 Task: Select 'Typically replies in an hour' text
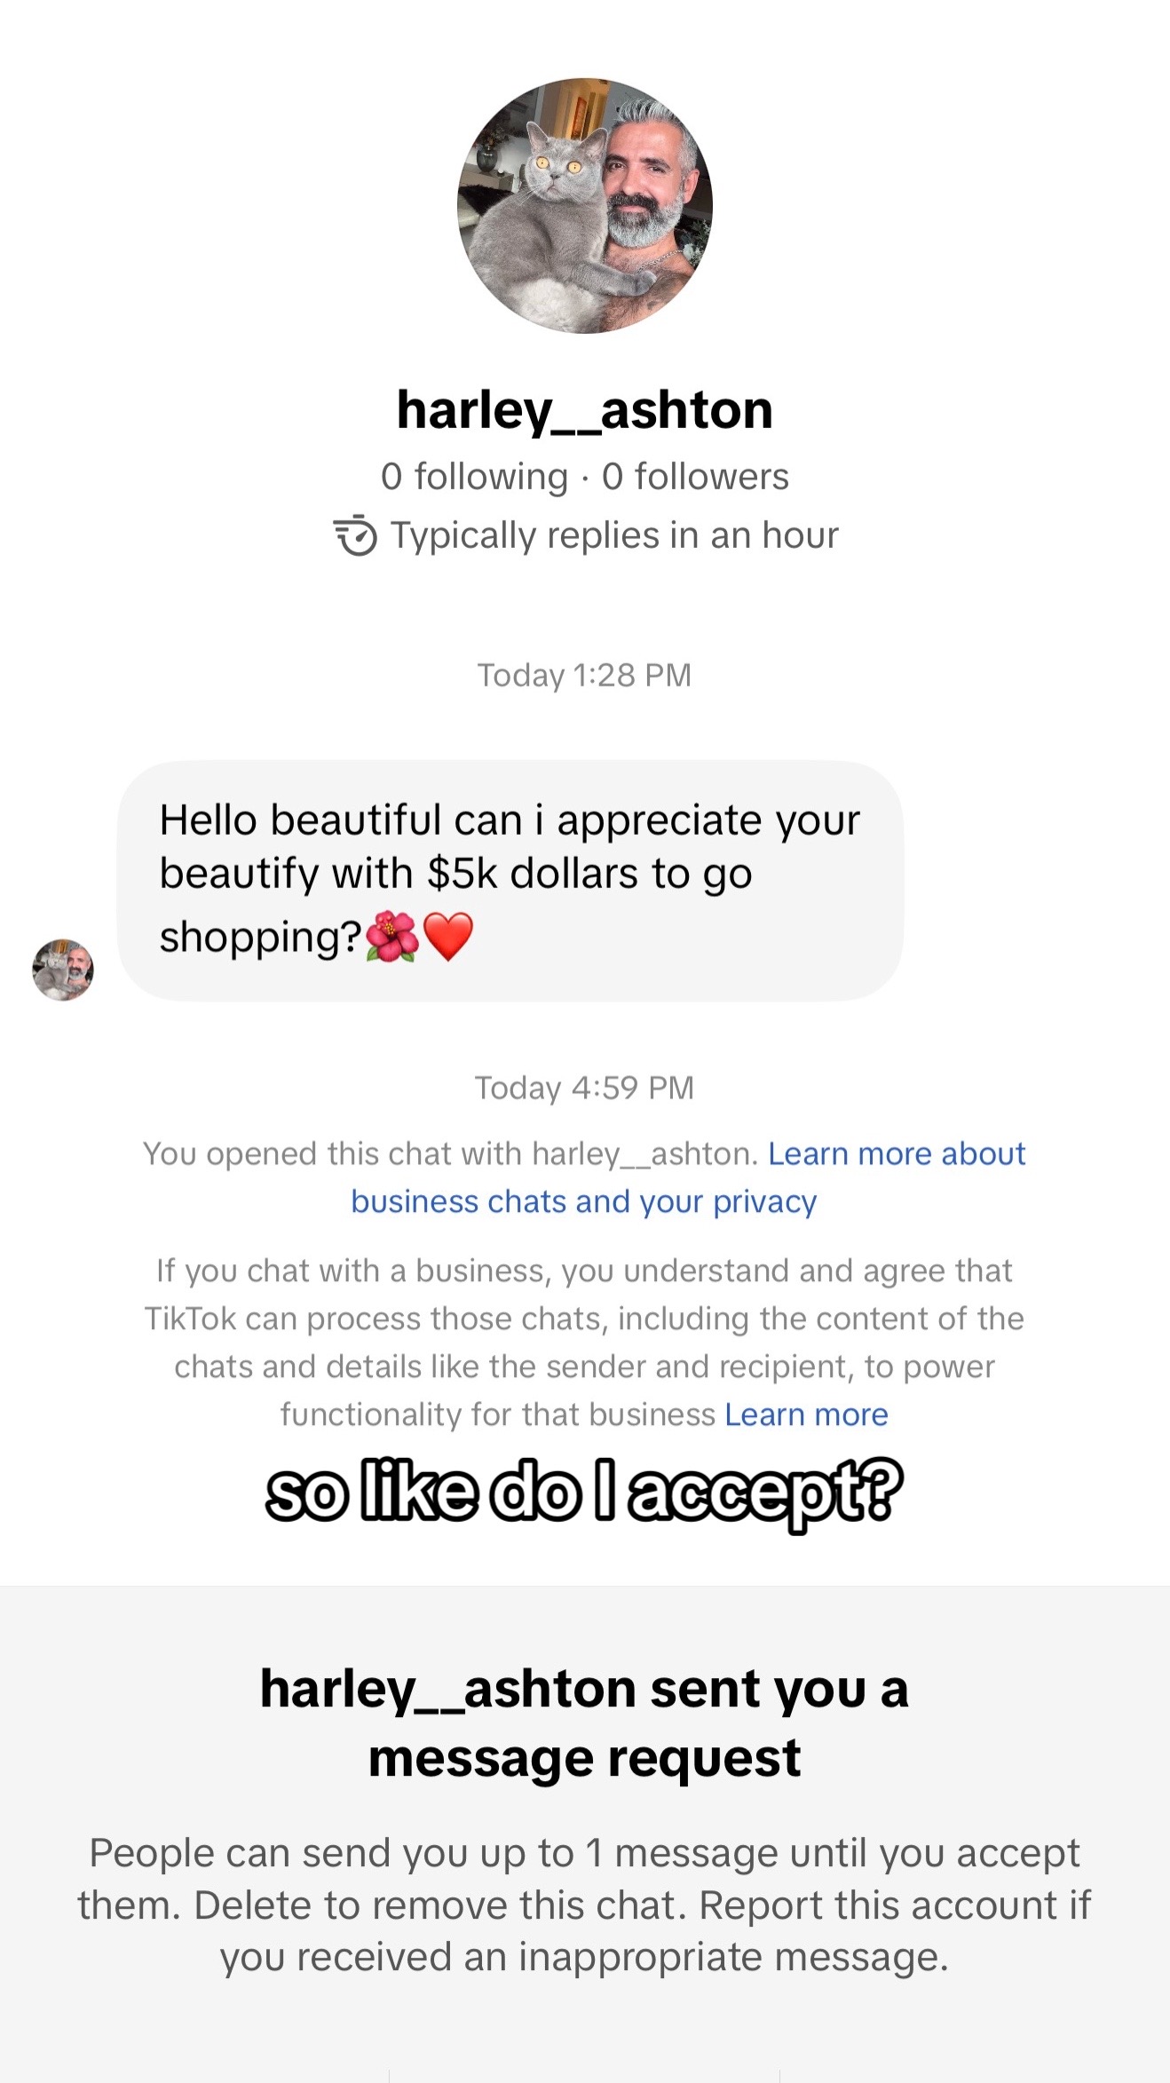click(614, 535)
